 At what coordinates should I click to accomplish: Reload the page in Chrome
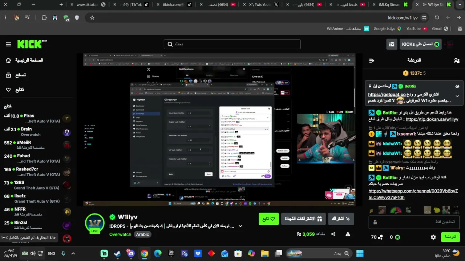437,17
